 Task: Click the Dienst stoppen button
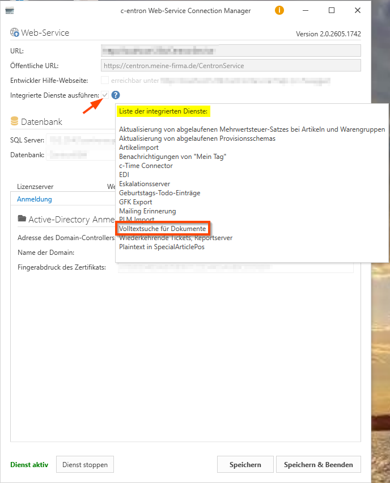click(85, 464)
